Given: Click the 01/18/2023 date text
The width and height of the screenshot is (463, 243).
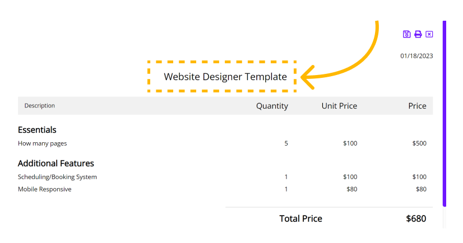Looking at the screenshot, I should [416, 56].
